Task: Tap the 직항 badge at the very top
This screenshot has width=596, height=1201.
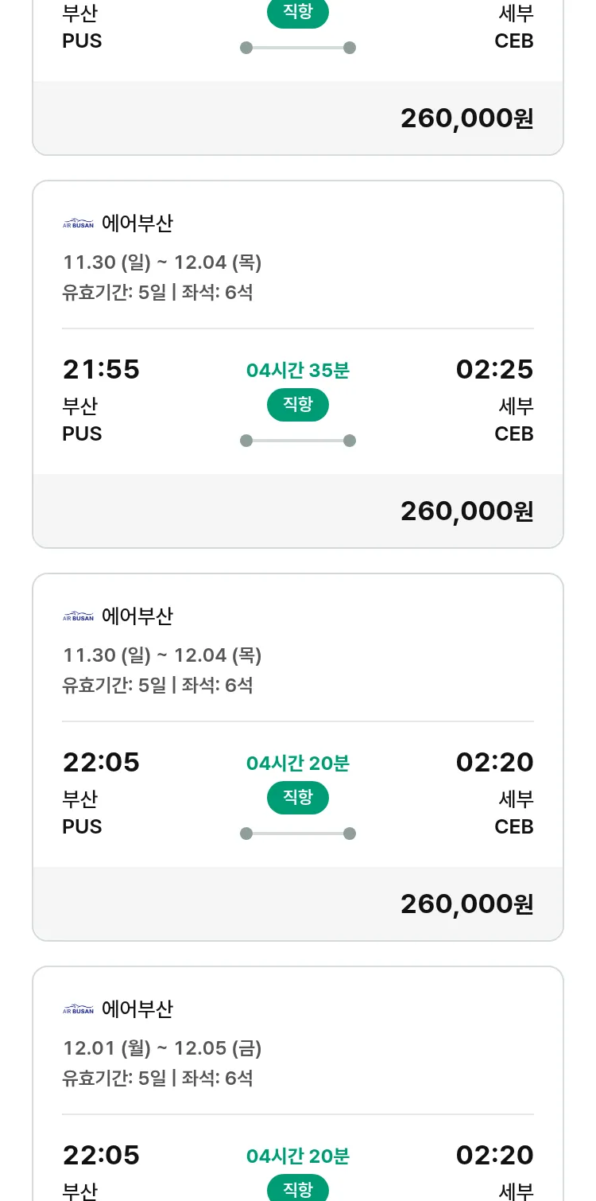Action: (x=298, y=13)
